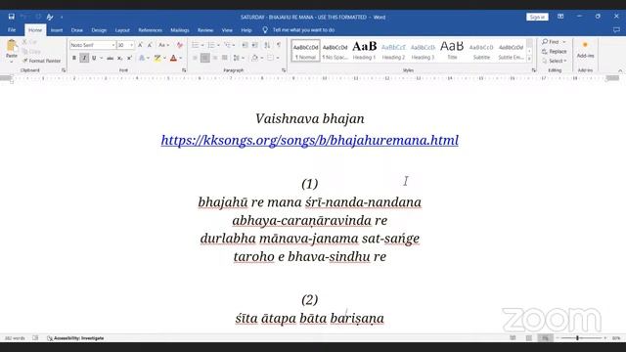Switch to the Insert tab

click(57, 30)
